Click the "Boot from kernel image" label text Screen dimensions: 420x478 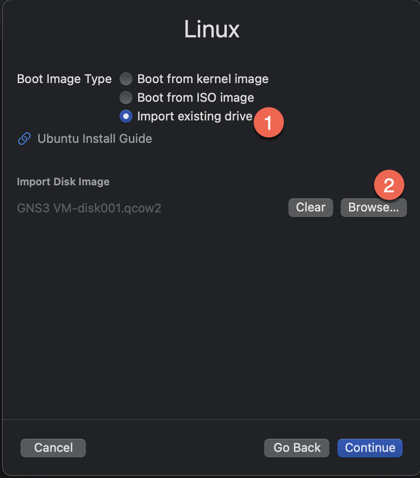(203, 79)
